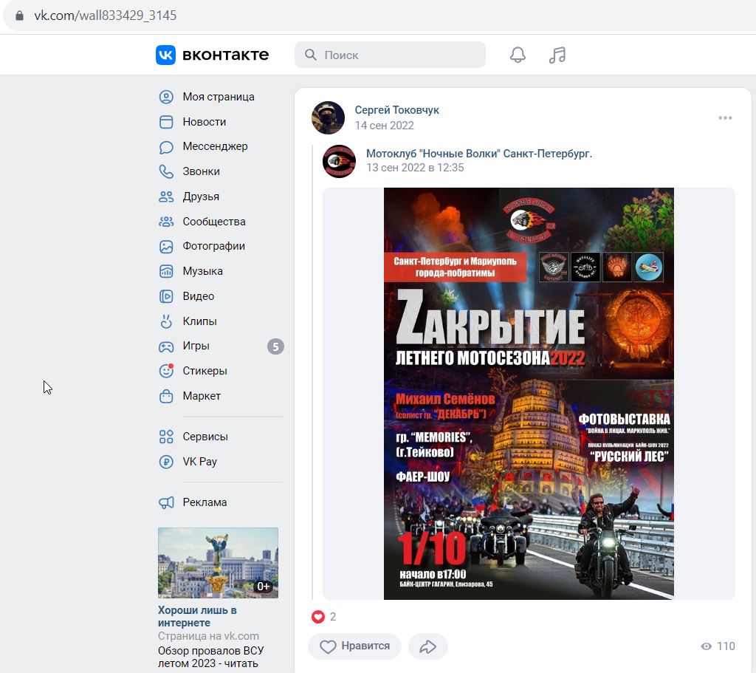This screenshot has height=673, width=756.
Task: Click the search magnifier icon
Action: point(311,55)
